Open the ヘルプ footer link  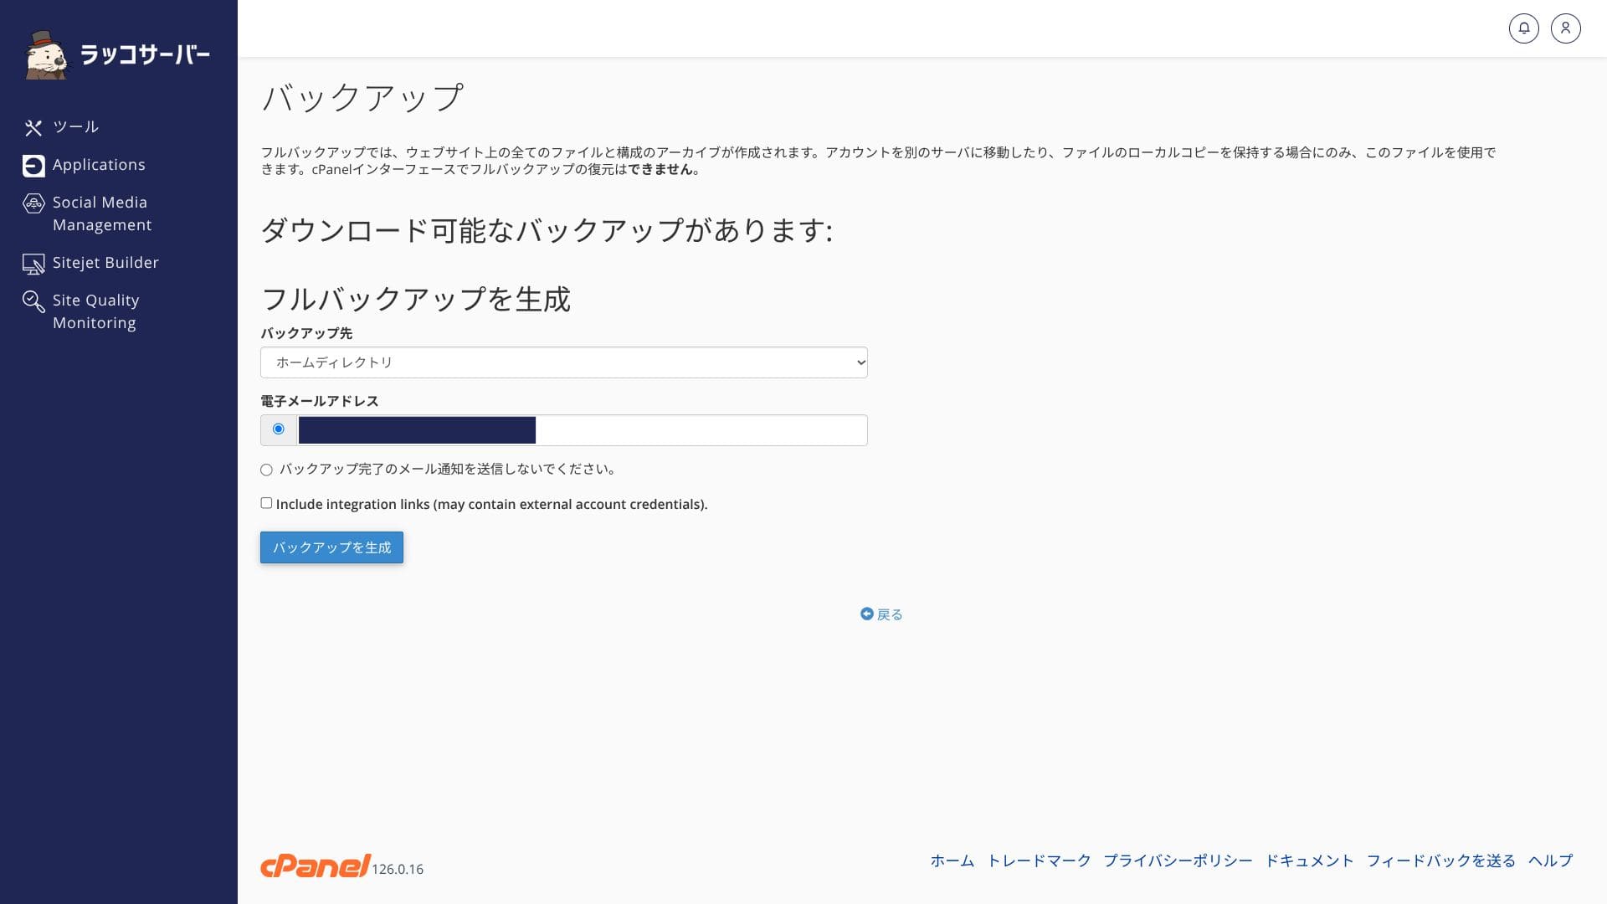(x=1550, y=860)
